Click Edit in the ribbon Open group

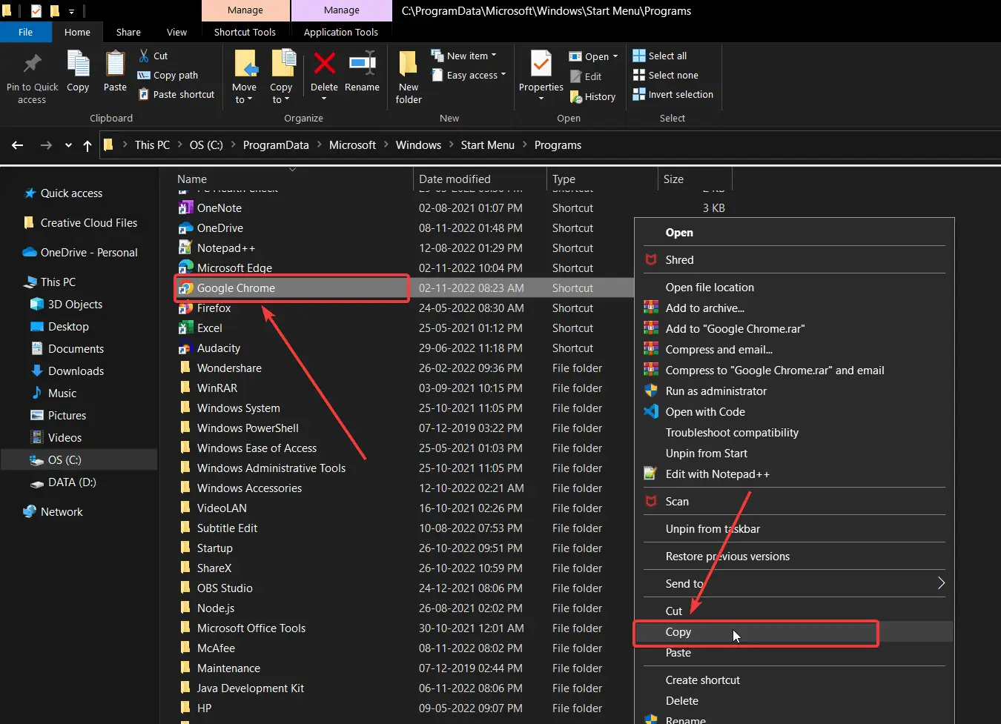tap(586, 76)
